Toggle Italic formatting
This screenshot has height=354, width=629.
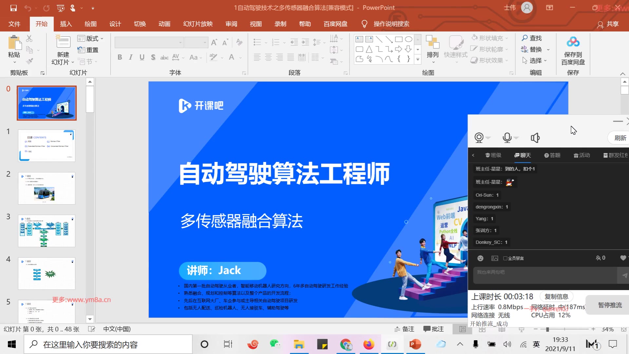tap(131, 57)
